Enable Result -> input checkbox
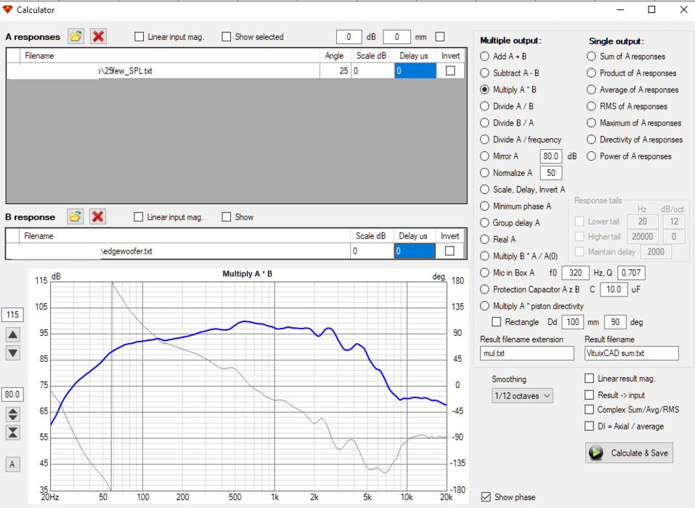 pos(589,395)
